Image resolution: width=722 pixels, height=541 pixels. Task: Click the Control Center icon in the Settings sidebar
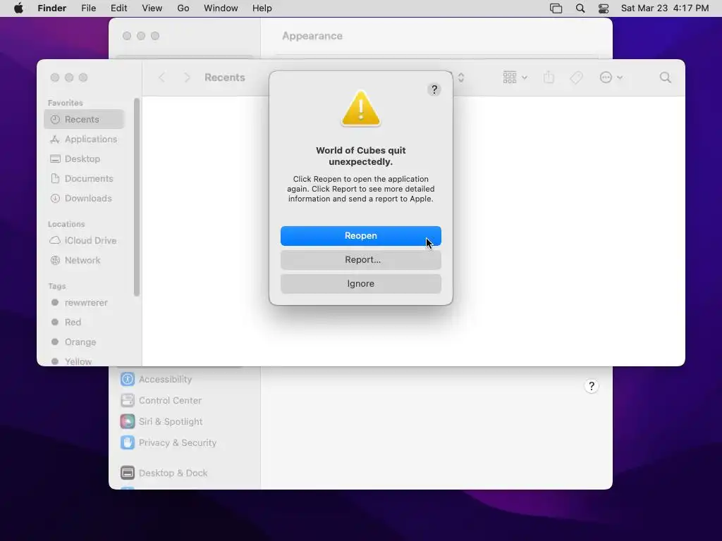click(x=128, y=400)
